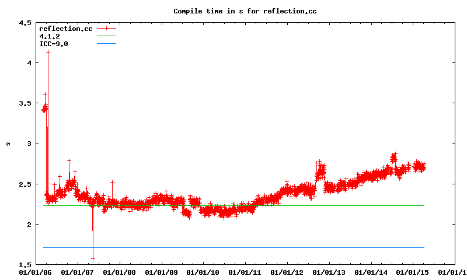Click the 01/01/07 x-axis date label
The image size is (467, 280).
(x=77, y=272)
